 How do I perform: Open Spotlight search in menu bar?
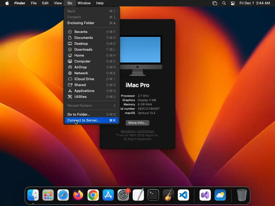click(224, 3)
